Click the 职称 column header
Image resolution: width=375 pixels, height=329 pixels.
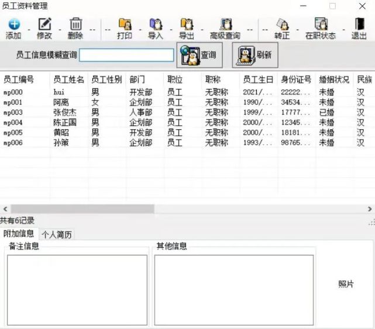212,79
